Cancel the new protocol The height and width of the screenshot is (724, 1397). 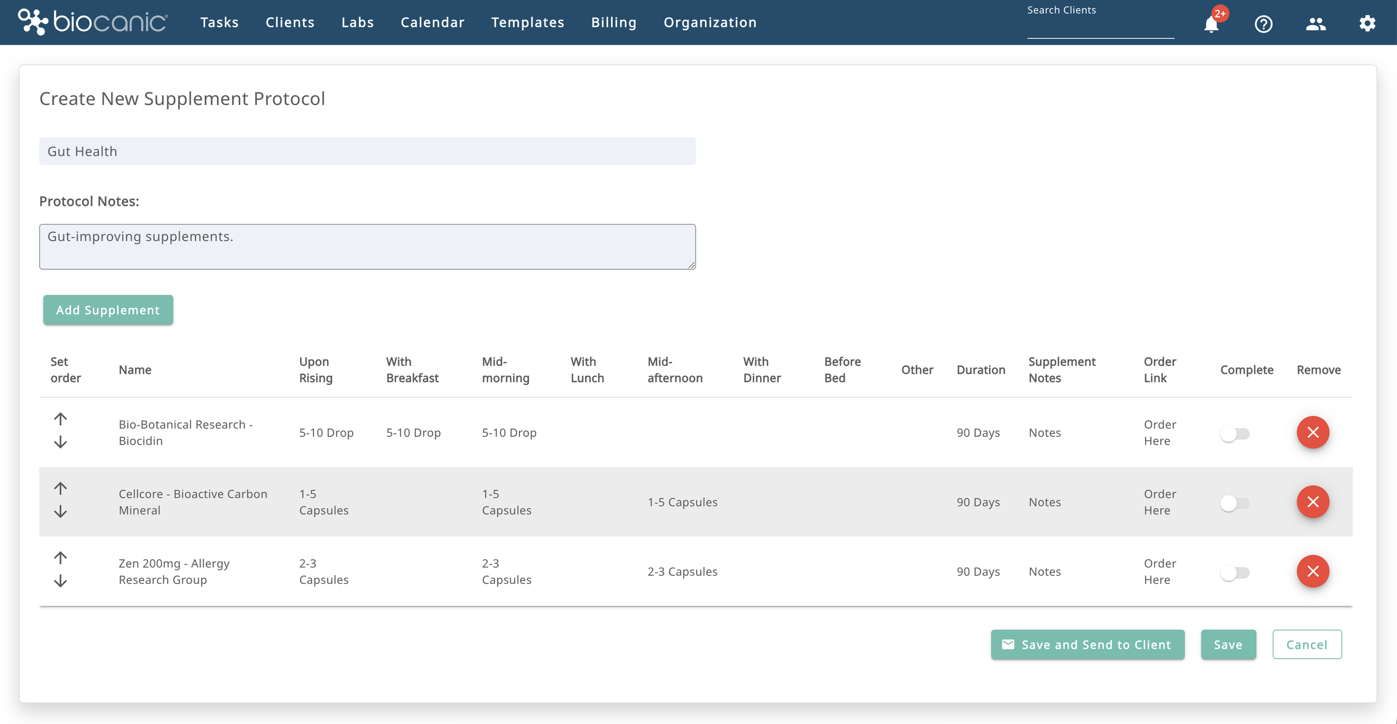click(1307, 645)
